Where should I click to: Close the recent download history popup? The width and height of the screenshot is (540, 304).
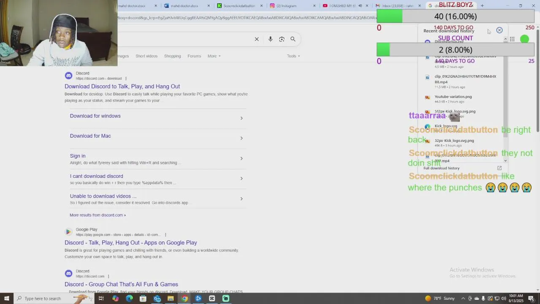click(499, 30)
